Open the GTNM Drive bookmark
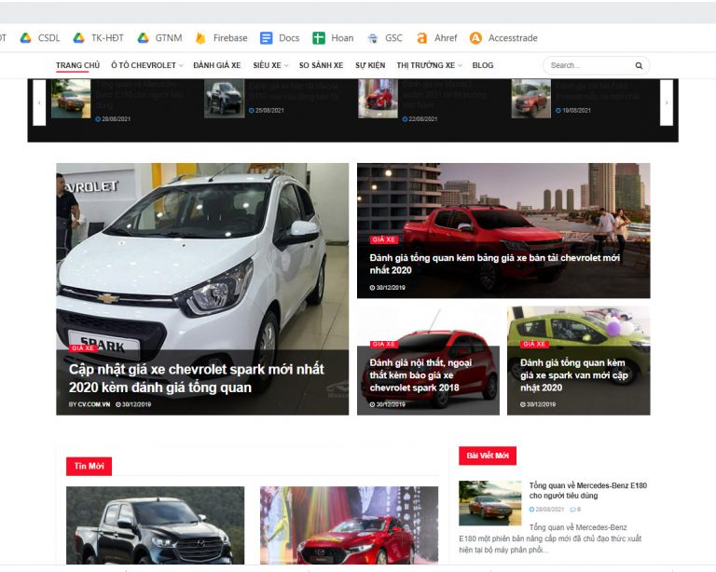Screen dimensions: 716x572 (x=159, y=38)
